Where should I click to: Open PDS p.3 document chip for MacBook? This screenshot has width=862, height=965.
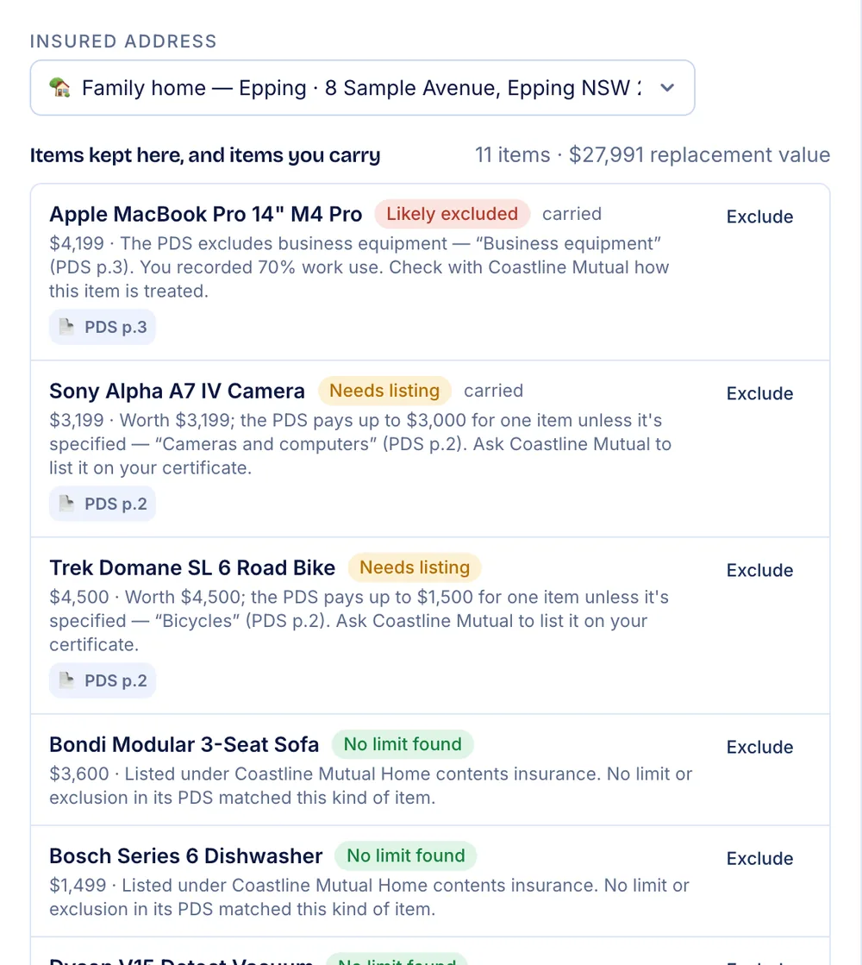click(102, 327)
